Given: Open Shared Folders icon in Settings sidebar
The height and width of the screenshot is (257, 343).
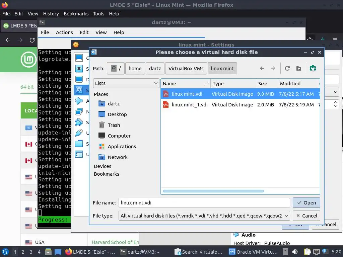Looking at the screenshot, I should [79, 144].
